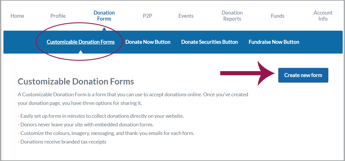Switch to the P2P tab
This screenshot has height=161, width=345.
pyautogui.click(x=147, y=16)
